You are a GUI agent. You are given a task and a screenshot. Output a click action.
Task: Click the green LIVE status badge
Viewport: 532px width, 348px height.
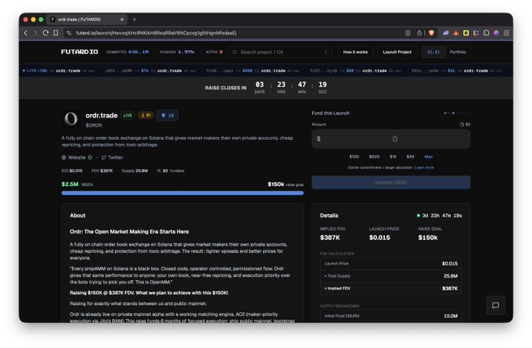(x=128, y=115)
